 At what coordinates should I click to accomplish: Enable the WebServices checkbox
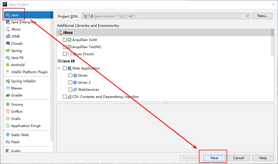70,90
